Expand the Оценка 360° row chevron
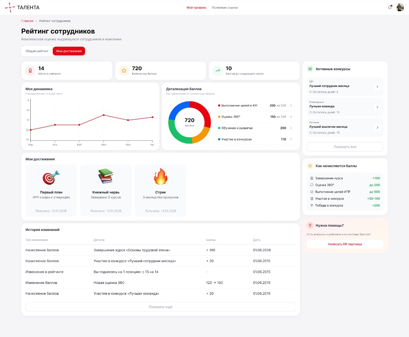This screenshot has width=409, height=337. point(291,117)
